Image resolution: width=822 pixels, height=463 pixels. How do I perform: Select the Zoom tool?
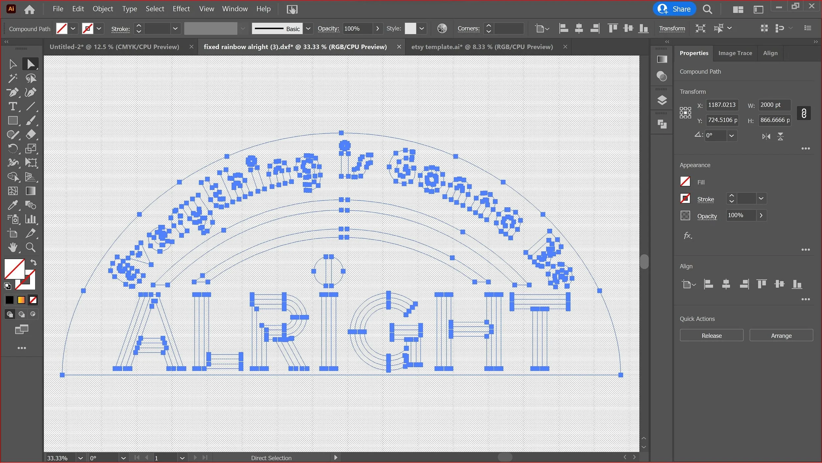[31, 247]
